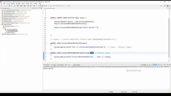171x96 pixels.
Task: Click the Clear Console icon
Action: (x=148, y=65)
